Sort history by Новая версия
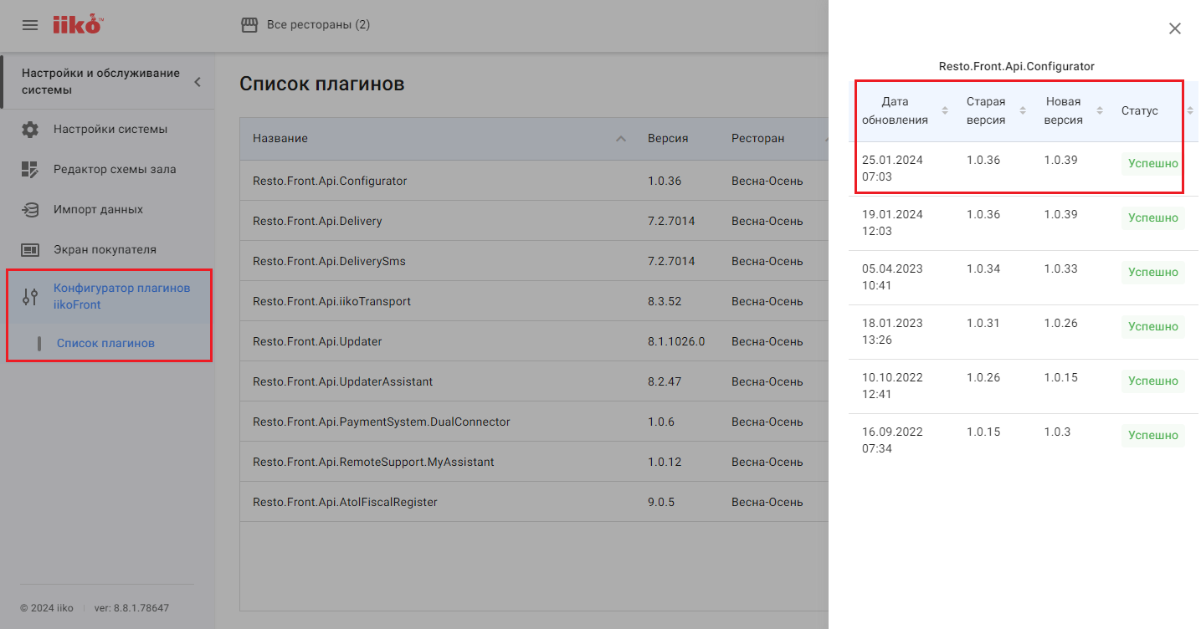The image size is (1201, 629). tap(1100, 111)
